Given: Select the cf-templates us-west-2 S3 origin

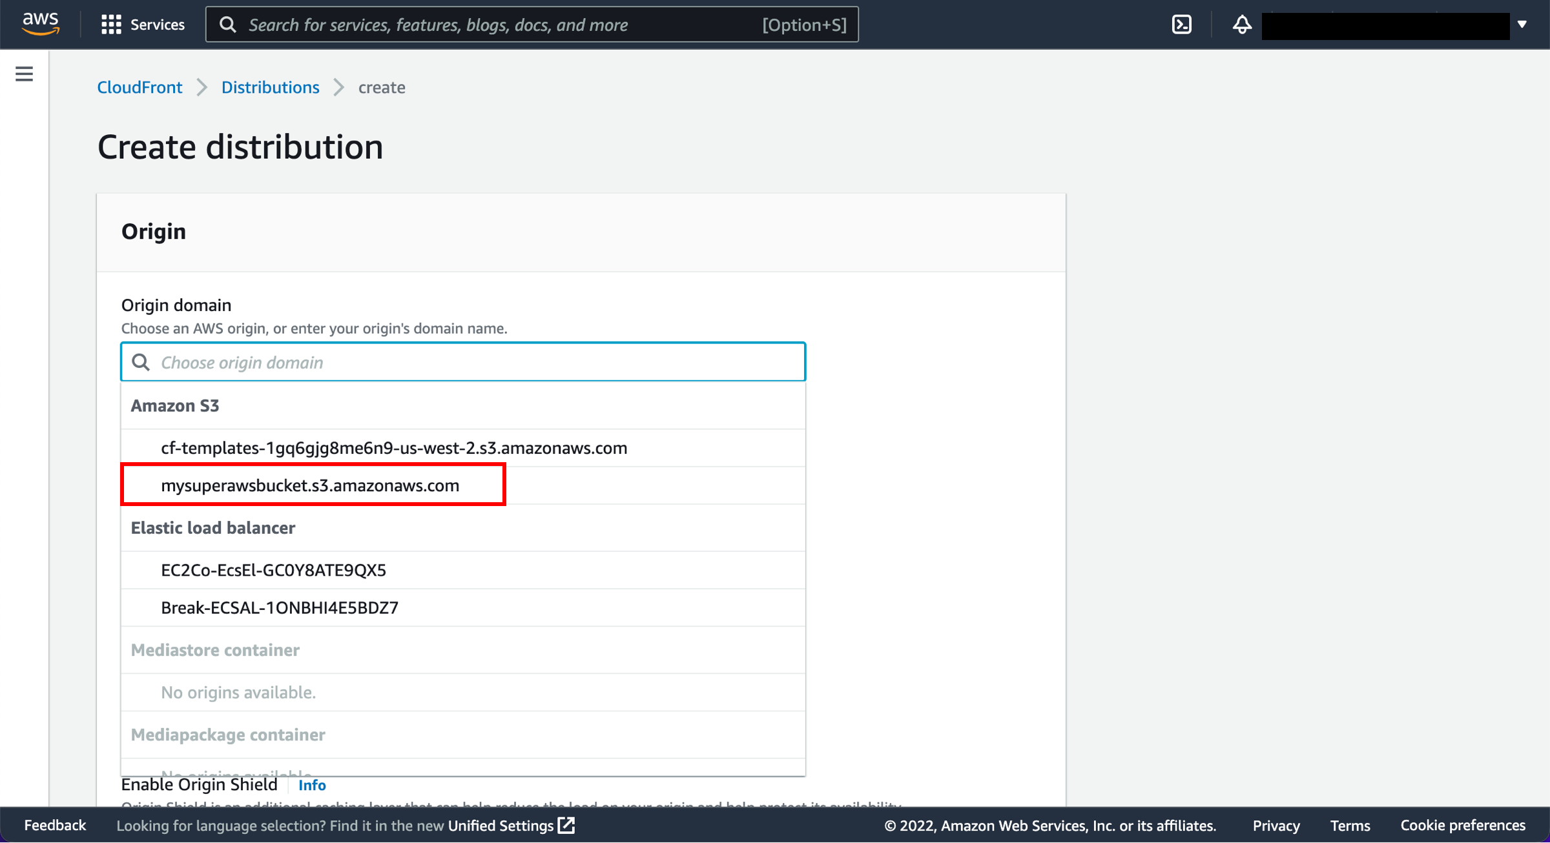Looking at the screenshot, I should click(x=463, y=448).
